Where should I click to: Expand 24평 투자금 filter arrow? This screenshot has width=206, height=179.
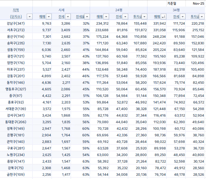[x=144, y=17]
